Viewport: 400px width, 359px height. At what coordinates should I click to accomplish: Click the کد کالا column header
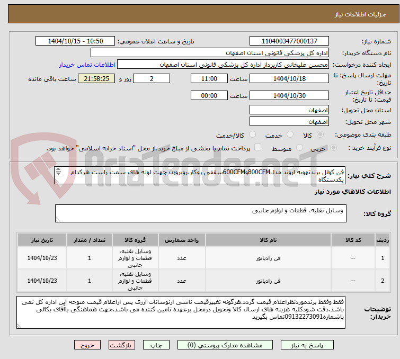(x=353, y=240)
